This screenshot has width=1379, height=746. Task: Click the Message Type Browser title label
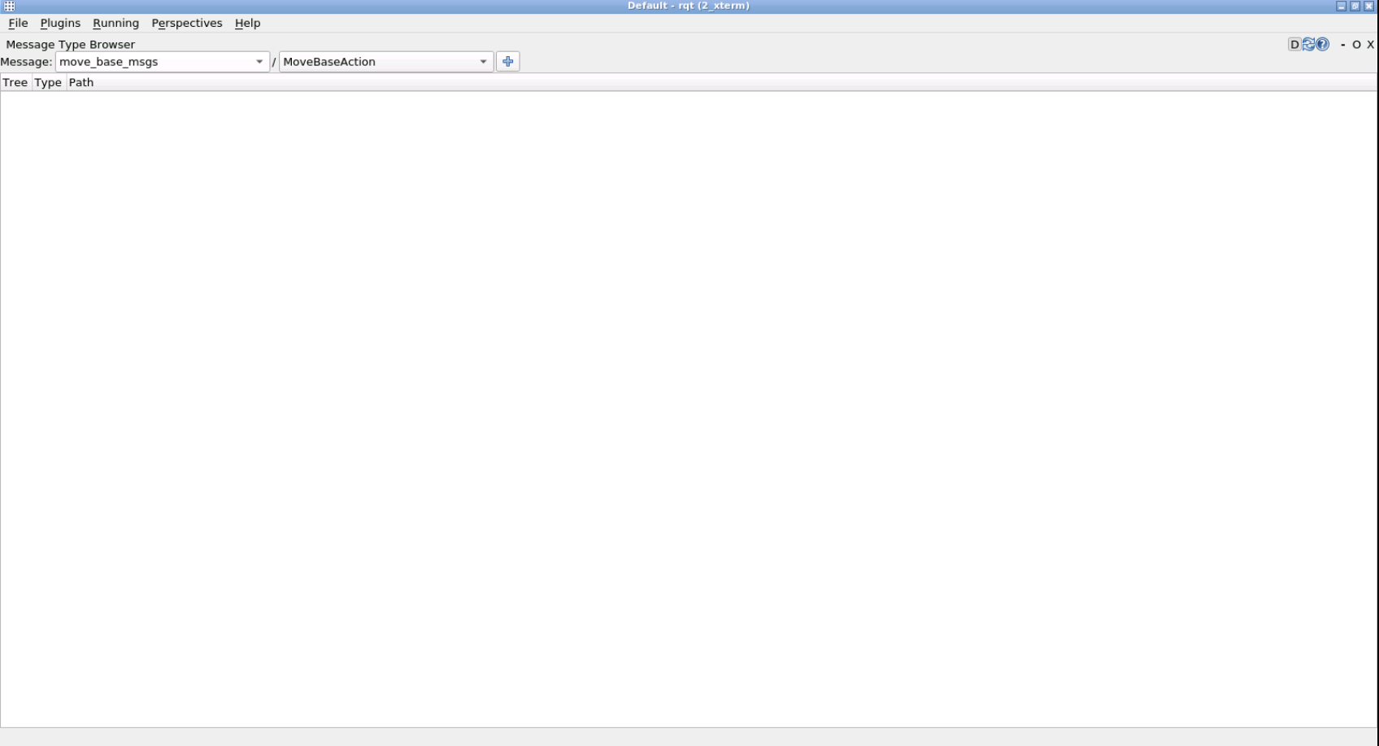tap(71, 45)
